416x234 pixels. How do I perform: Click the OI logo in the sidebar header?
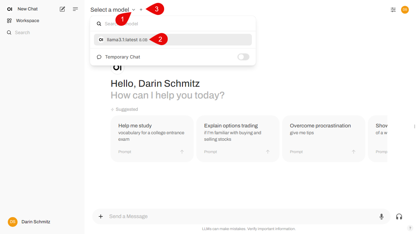(9, 9)
